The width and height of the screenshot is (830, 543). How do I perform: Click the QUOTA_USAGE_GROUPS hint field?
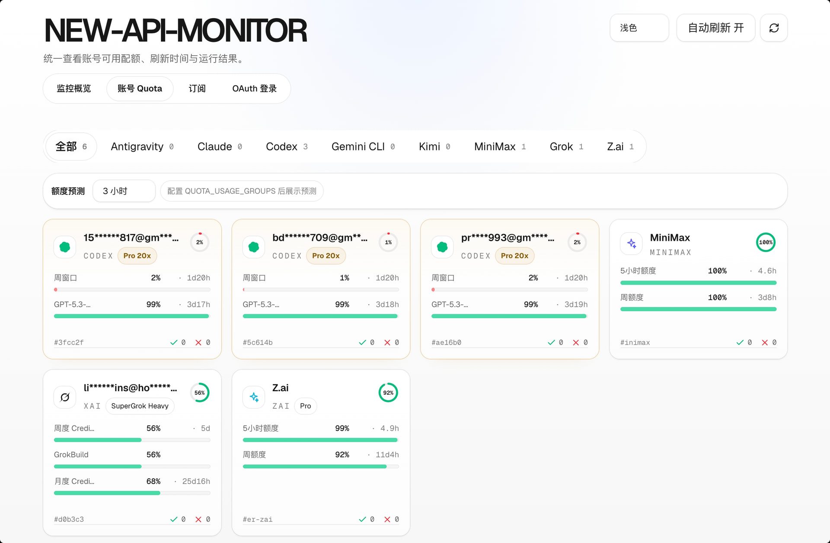[x=242, y=191]
